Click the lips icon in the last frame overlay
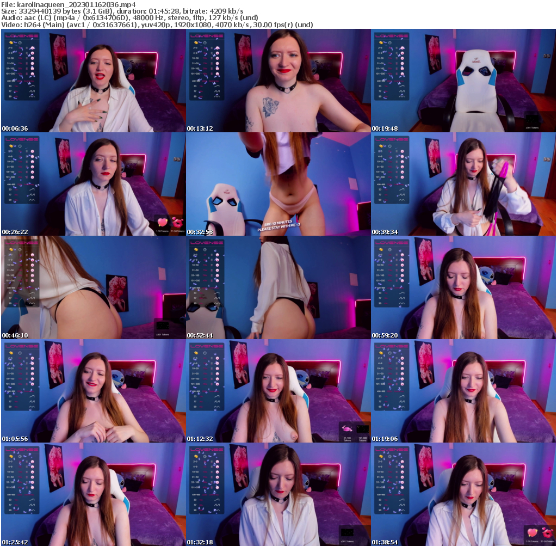This screenshot has height=546, width=557. (547, 533)
